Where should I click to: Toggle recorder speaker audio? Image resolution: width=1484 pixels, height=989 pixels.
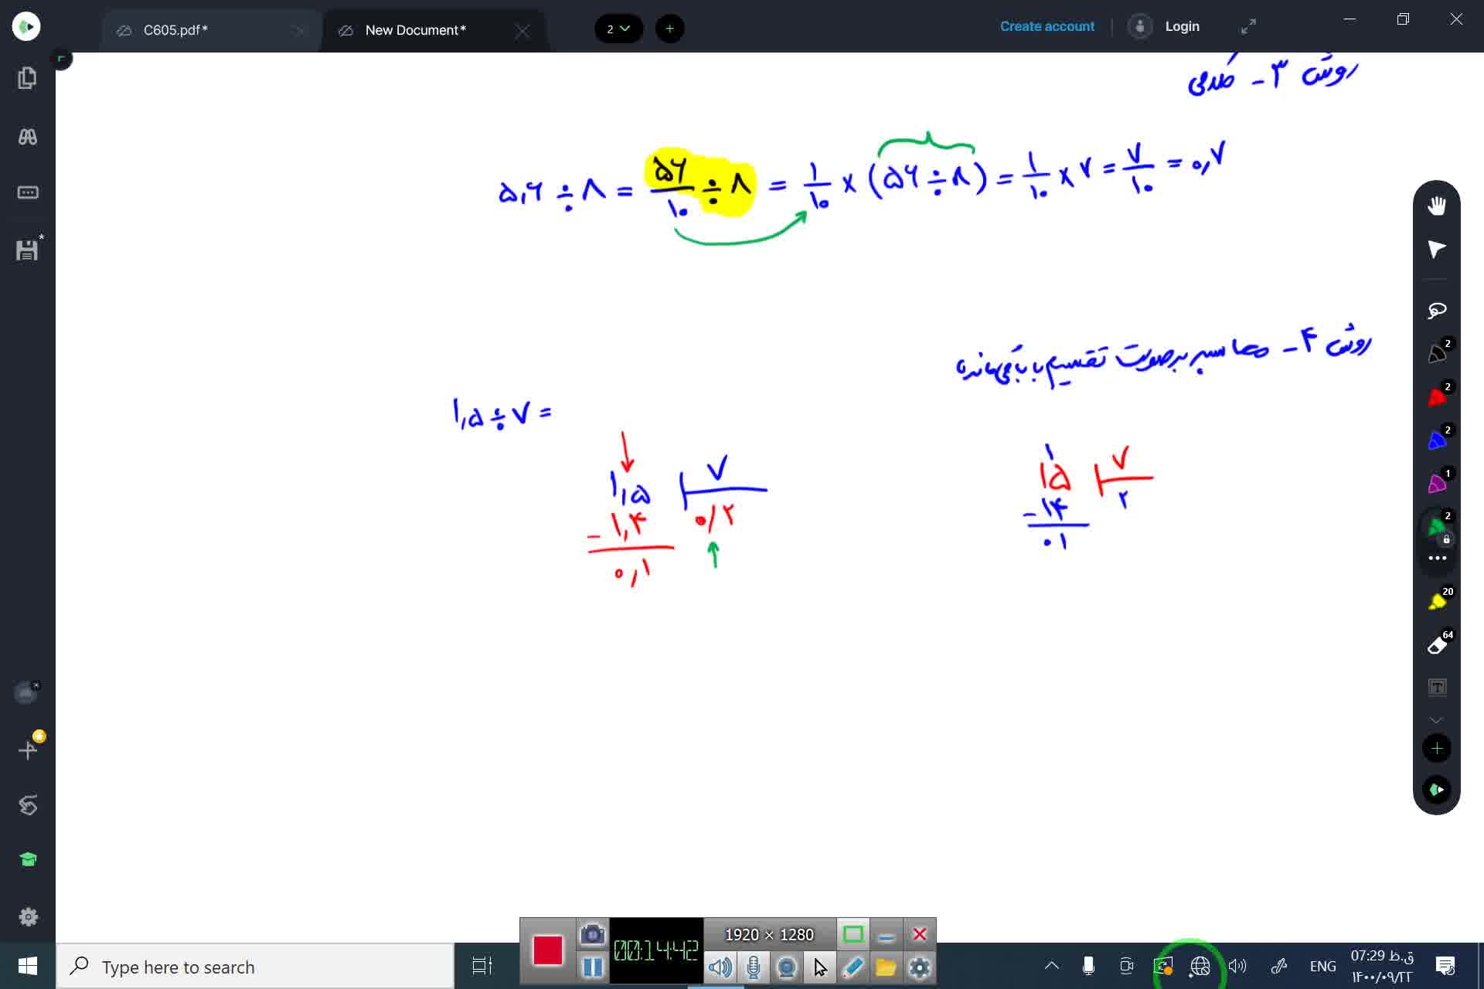coord(720,967)
